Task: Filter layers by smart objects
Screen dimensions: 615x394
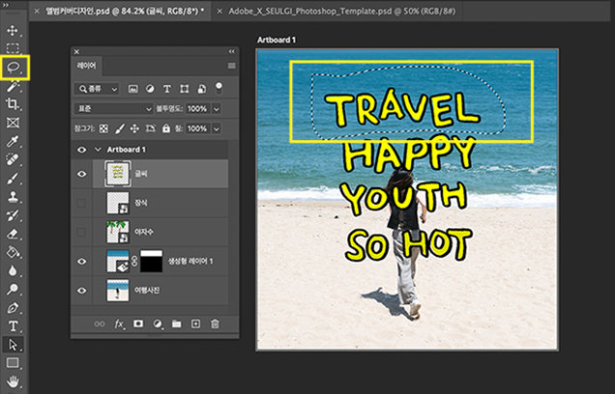Action: pyautogui.click(x=201, y=89)
